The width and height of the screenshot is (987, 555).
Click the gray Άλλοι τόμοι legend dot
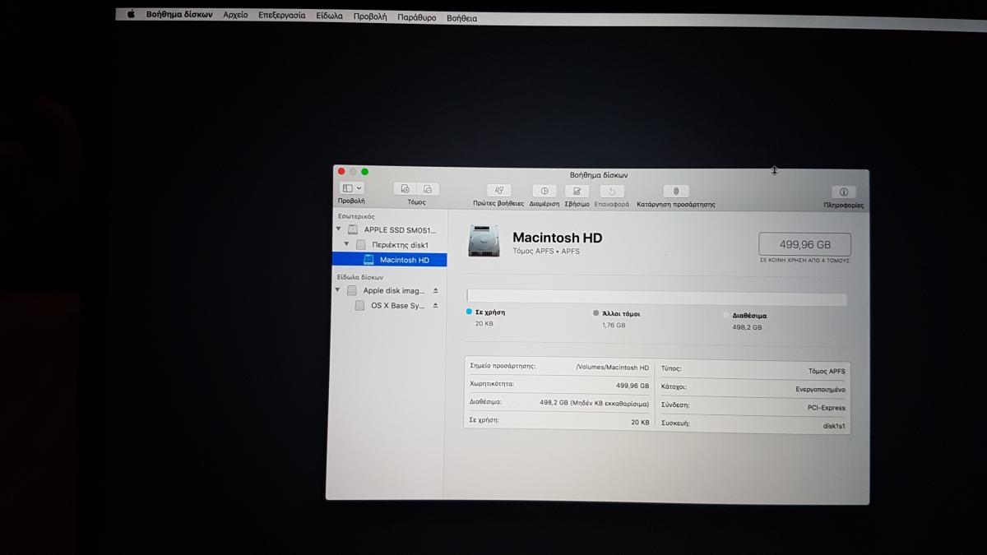click(x=595, y=313)
